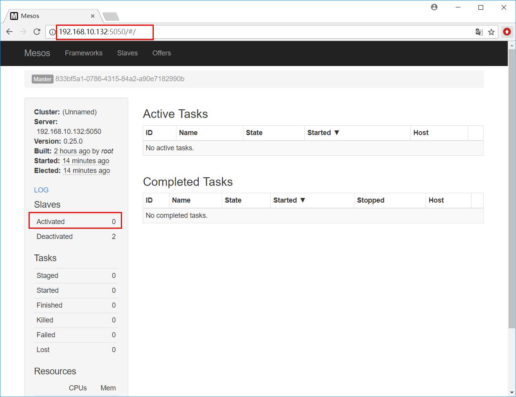Sort Completed Tasks by ID
Screen dimensions: 516x397
tap(149, 200)
